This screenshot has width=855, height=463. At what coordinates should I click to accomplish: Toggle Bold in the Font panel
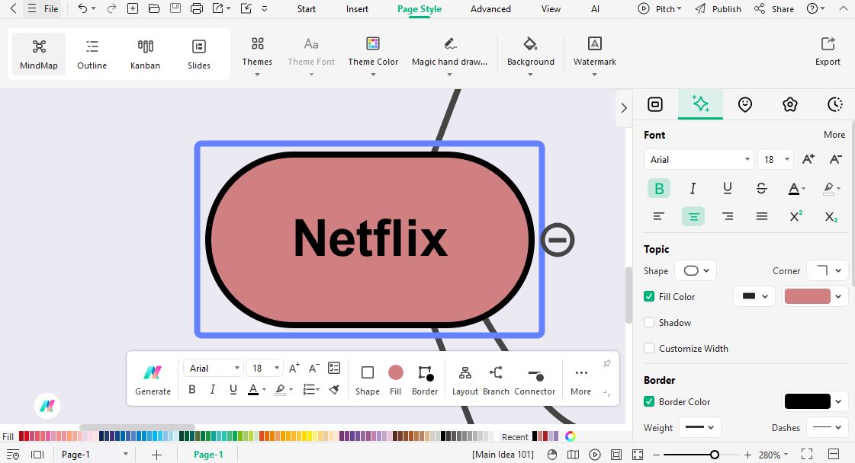point(659,188)
